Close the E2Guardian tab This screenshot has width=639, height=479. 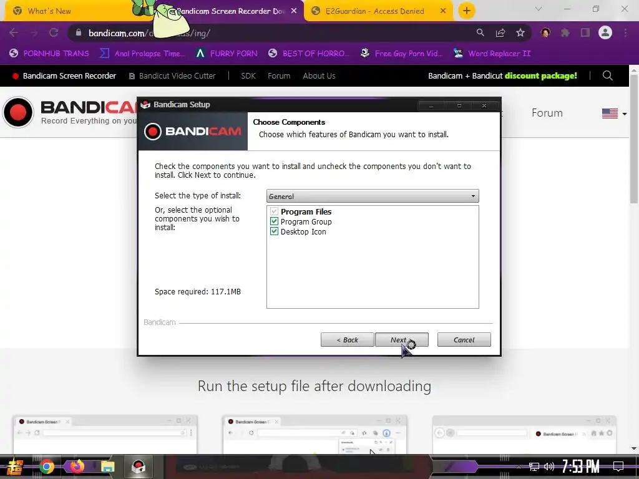click(443, 11)
